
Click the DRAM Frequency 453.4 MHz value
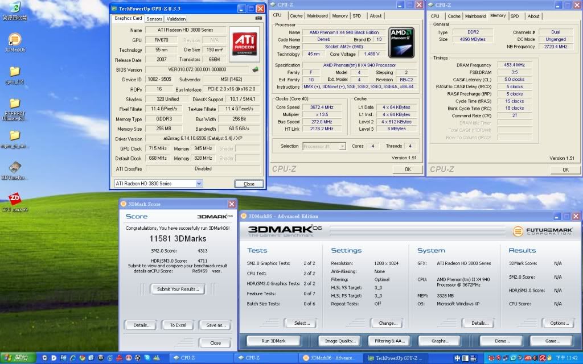click(x=514, y=65)
